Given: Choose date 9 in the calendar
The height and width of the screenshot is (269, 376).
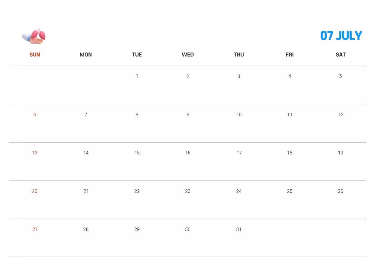Looking at the screenshot, I should click(x=188, y=115).
